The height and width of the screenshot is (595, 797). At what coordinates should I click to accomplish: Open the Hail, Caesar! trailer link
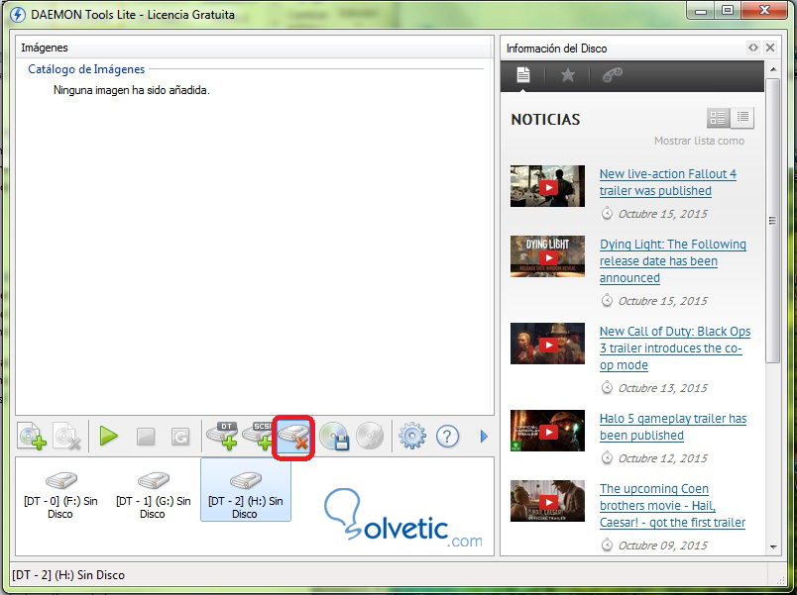tap(672, 505)
